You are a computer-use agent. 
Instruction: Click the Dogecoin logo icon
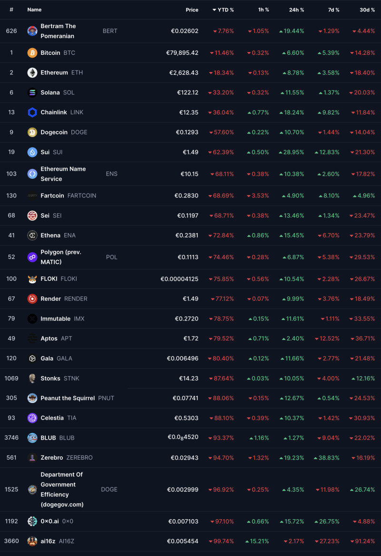(32, 132)
